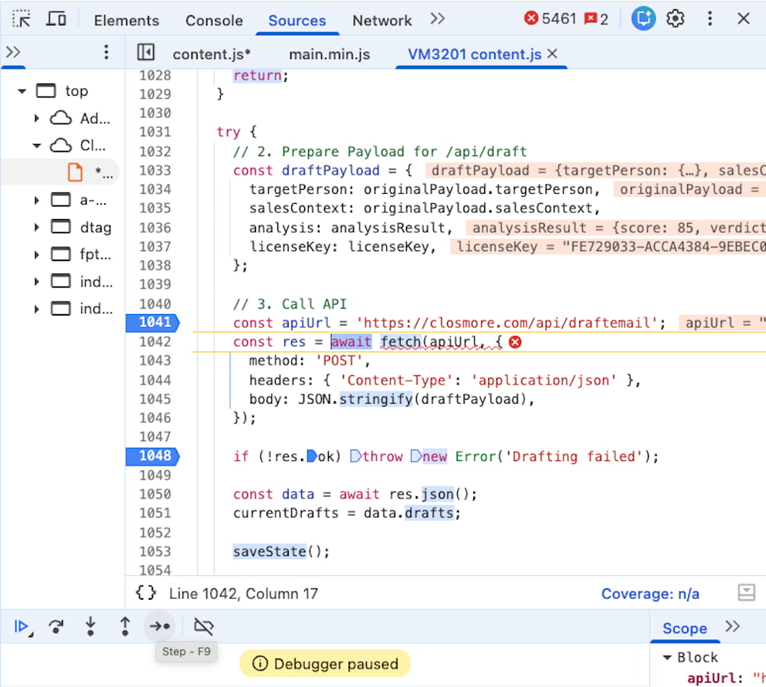The image size is (766, 687).
Task: Toggle the device toolbar icon
Action: click(56, 19)
